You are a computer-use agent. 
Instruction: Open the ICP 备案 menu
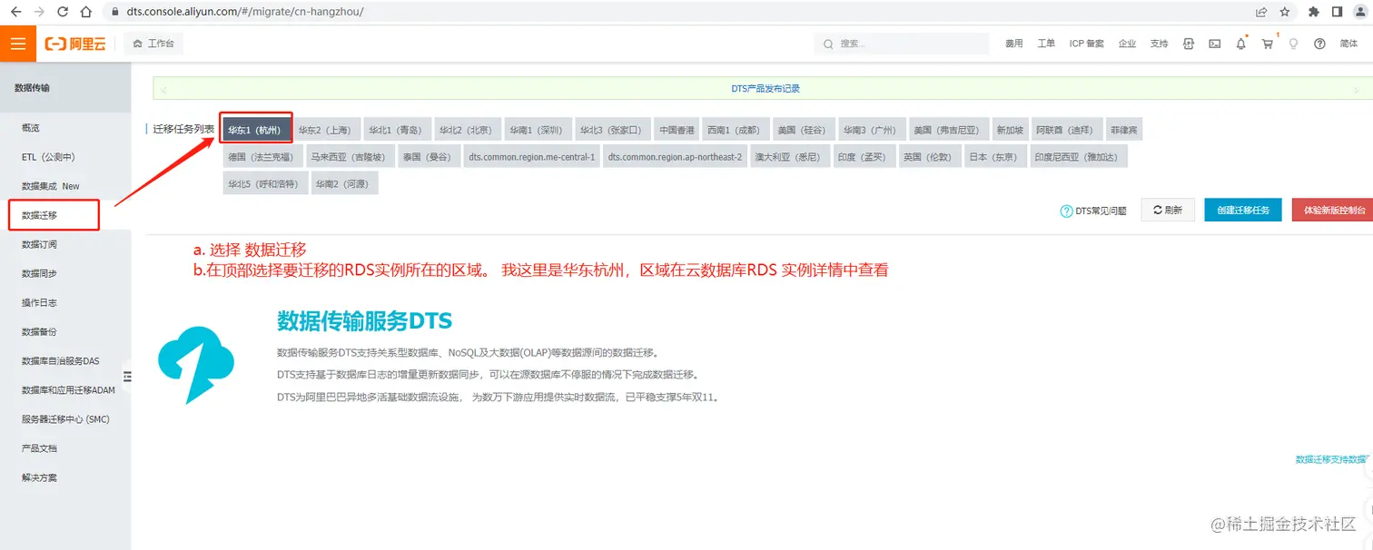click(1087, 44)
